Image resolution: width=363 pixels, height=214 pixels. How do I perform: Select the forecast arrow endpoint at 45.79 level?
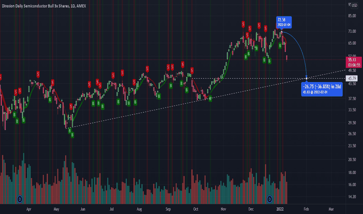[x=307, y=79]
